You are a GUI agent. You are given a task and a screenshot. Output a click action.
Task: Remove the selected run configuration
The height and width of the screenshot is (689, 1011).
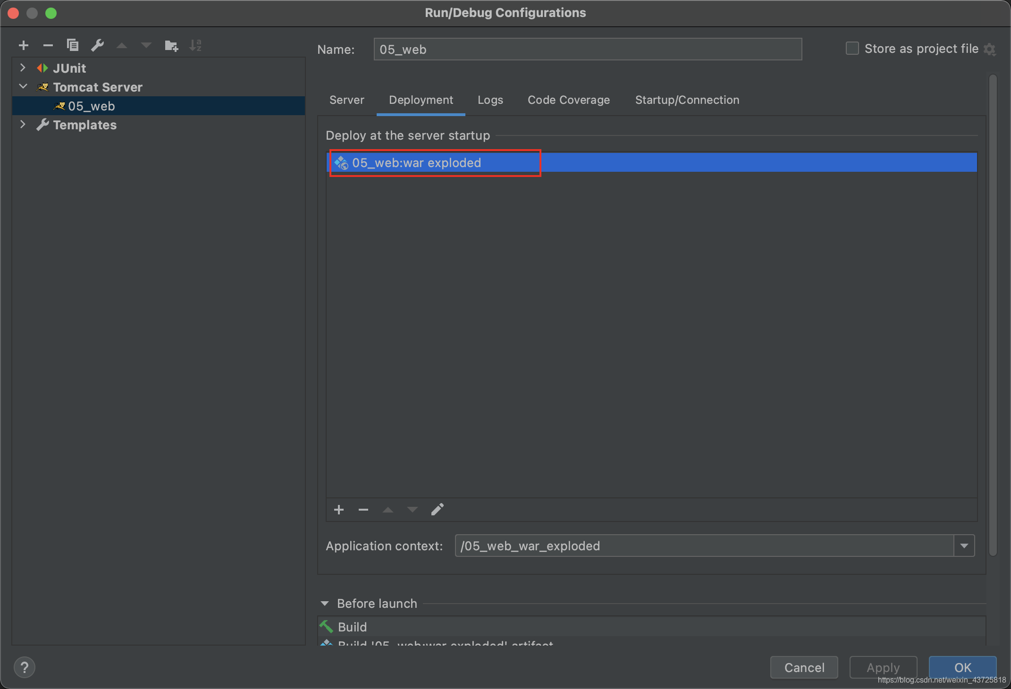(48, 46)
